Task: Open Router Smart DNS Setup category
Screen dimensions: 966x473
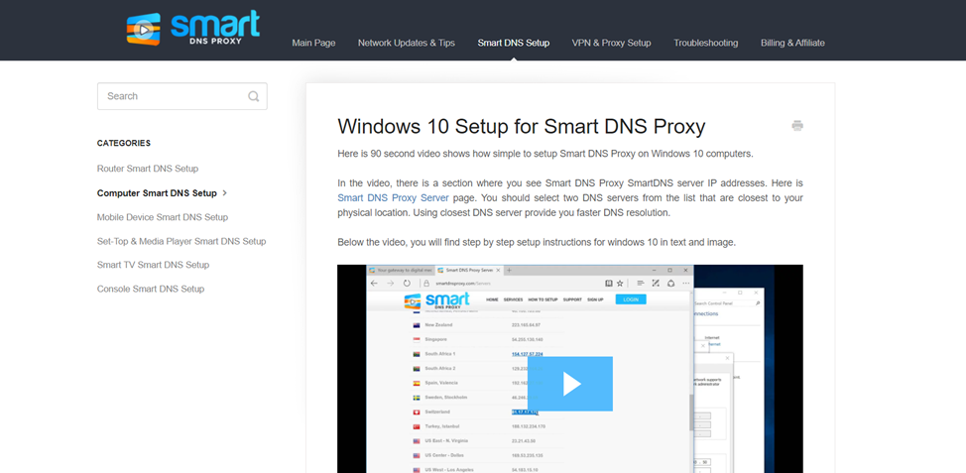Action: [x=148, y=169]
